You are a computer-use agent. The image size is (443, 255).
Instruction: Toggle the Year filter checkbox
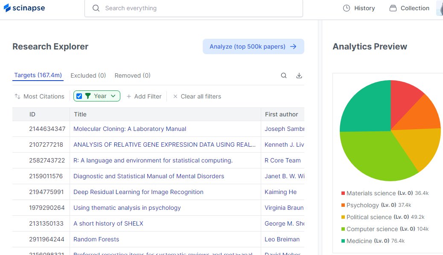point(79,96)
